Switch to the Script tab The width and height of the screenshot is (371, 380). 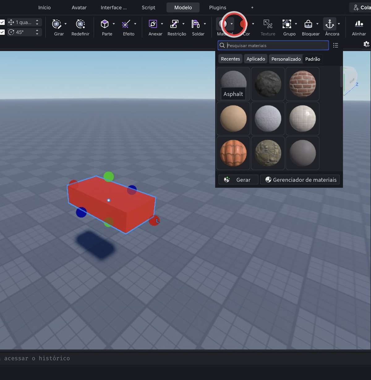point(148,7)
